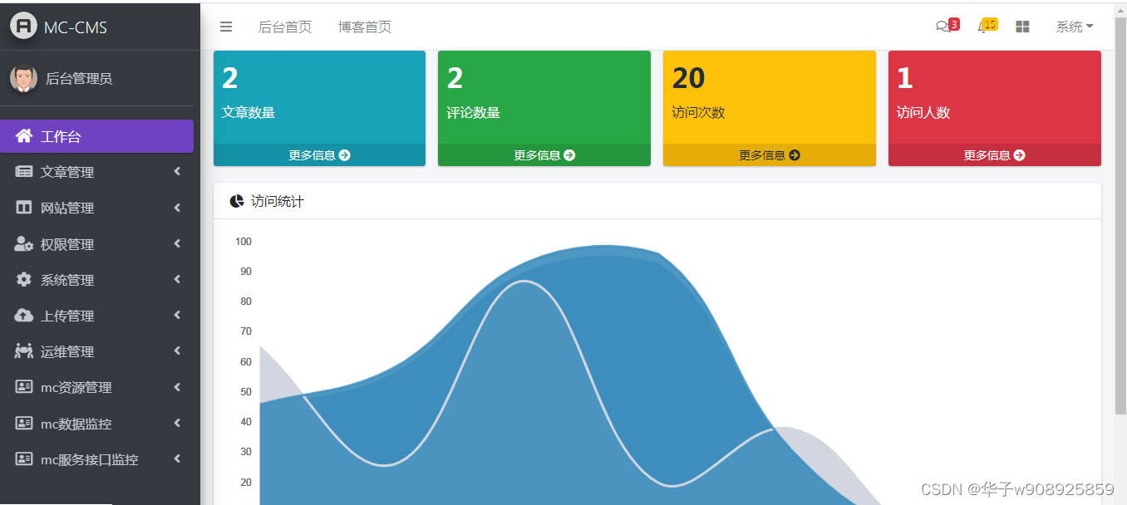Click the 文章数量 label on teal card

(249, 112)
